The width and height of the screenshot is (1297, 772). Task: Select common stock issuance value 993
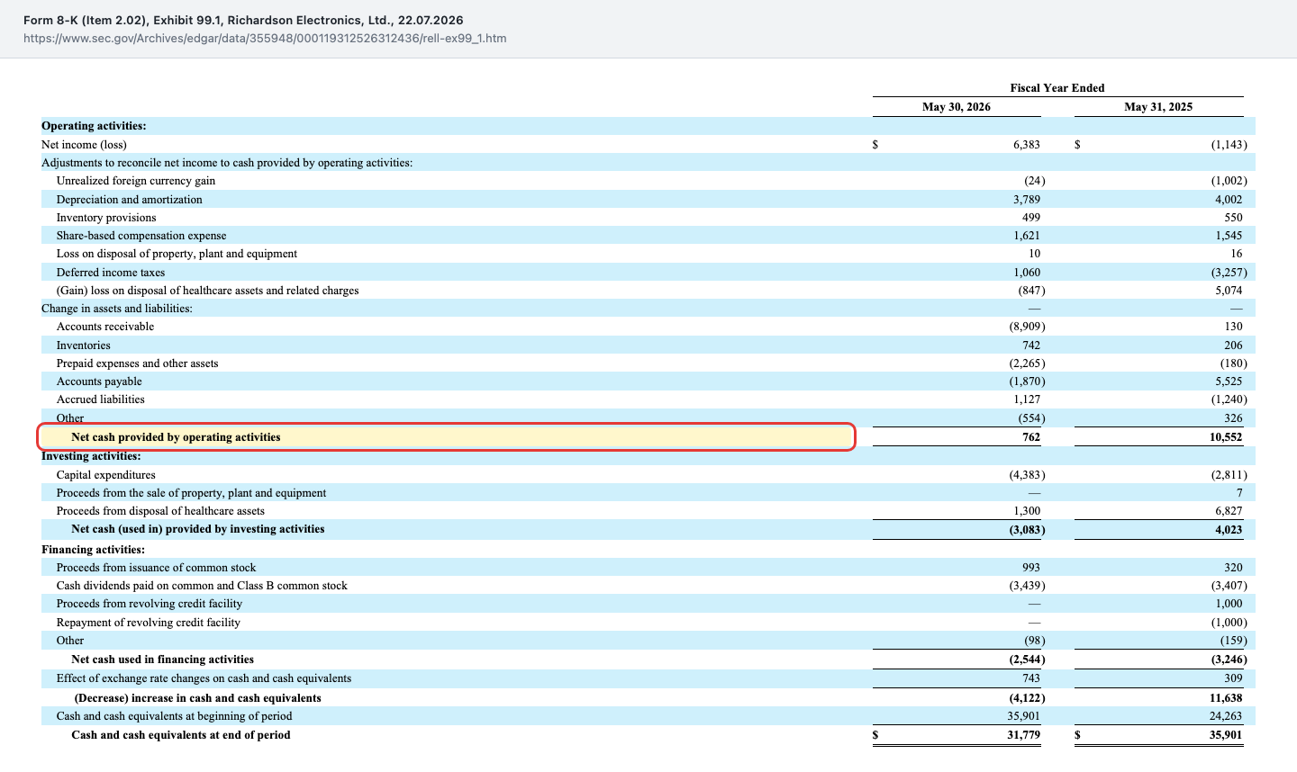pyautogui.click(x=1031, y=568)
